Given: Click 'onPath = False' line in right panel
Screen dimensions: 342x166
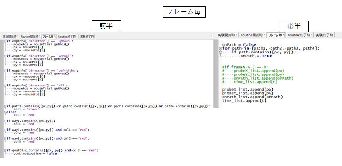Looking at the screenshot, I should click(239, 45).
